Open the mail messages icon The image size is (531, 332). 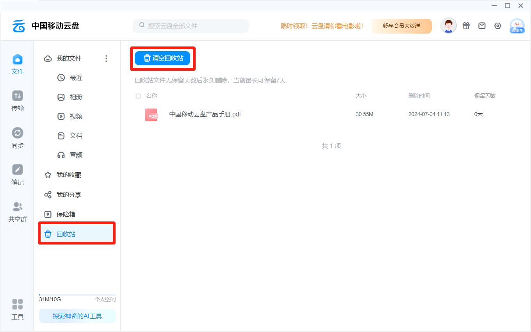(482, 26)
